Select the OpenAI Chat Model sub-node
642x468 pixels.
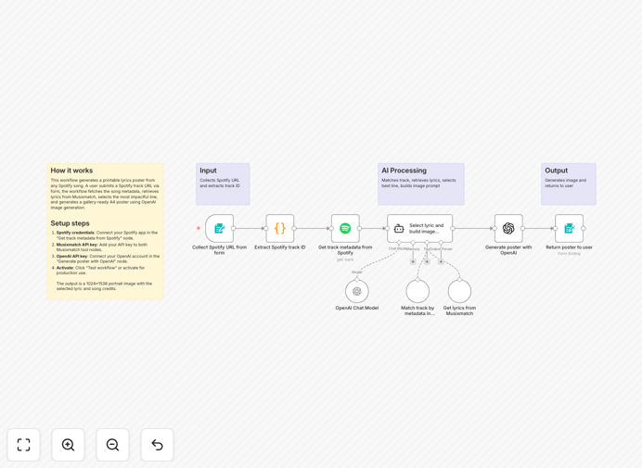pyautogui.click(x=357, y=291)
